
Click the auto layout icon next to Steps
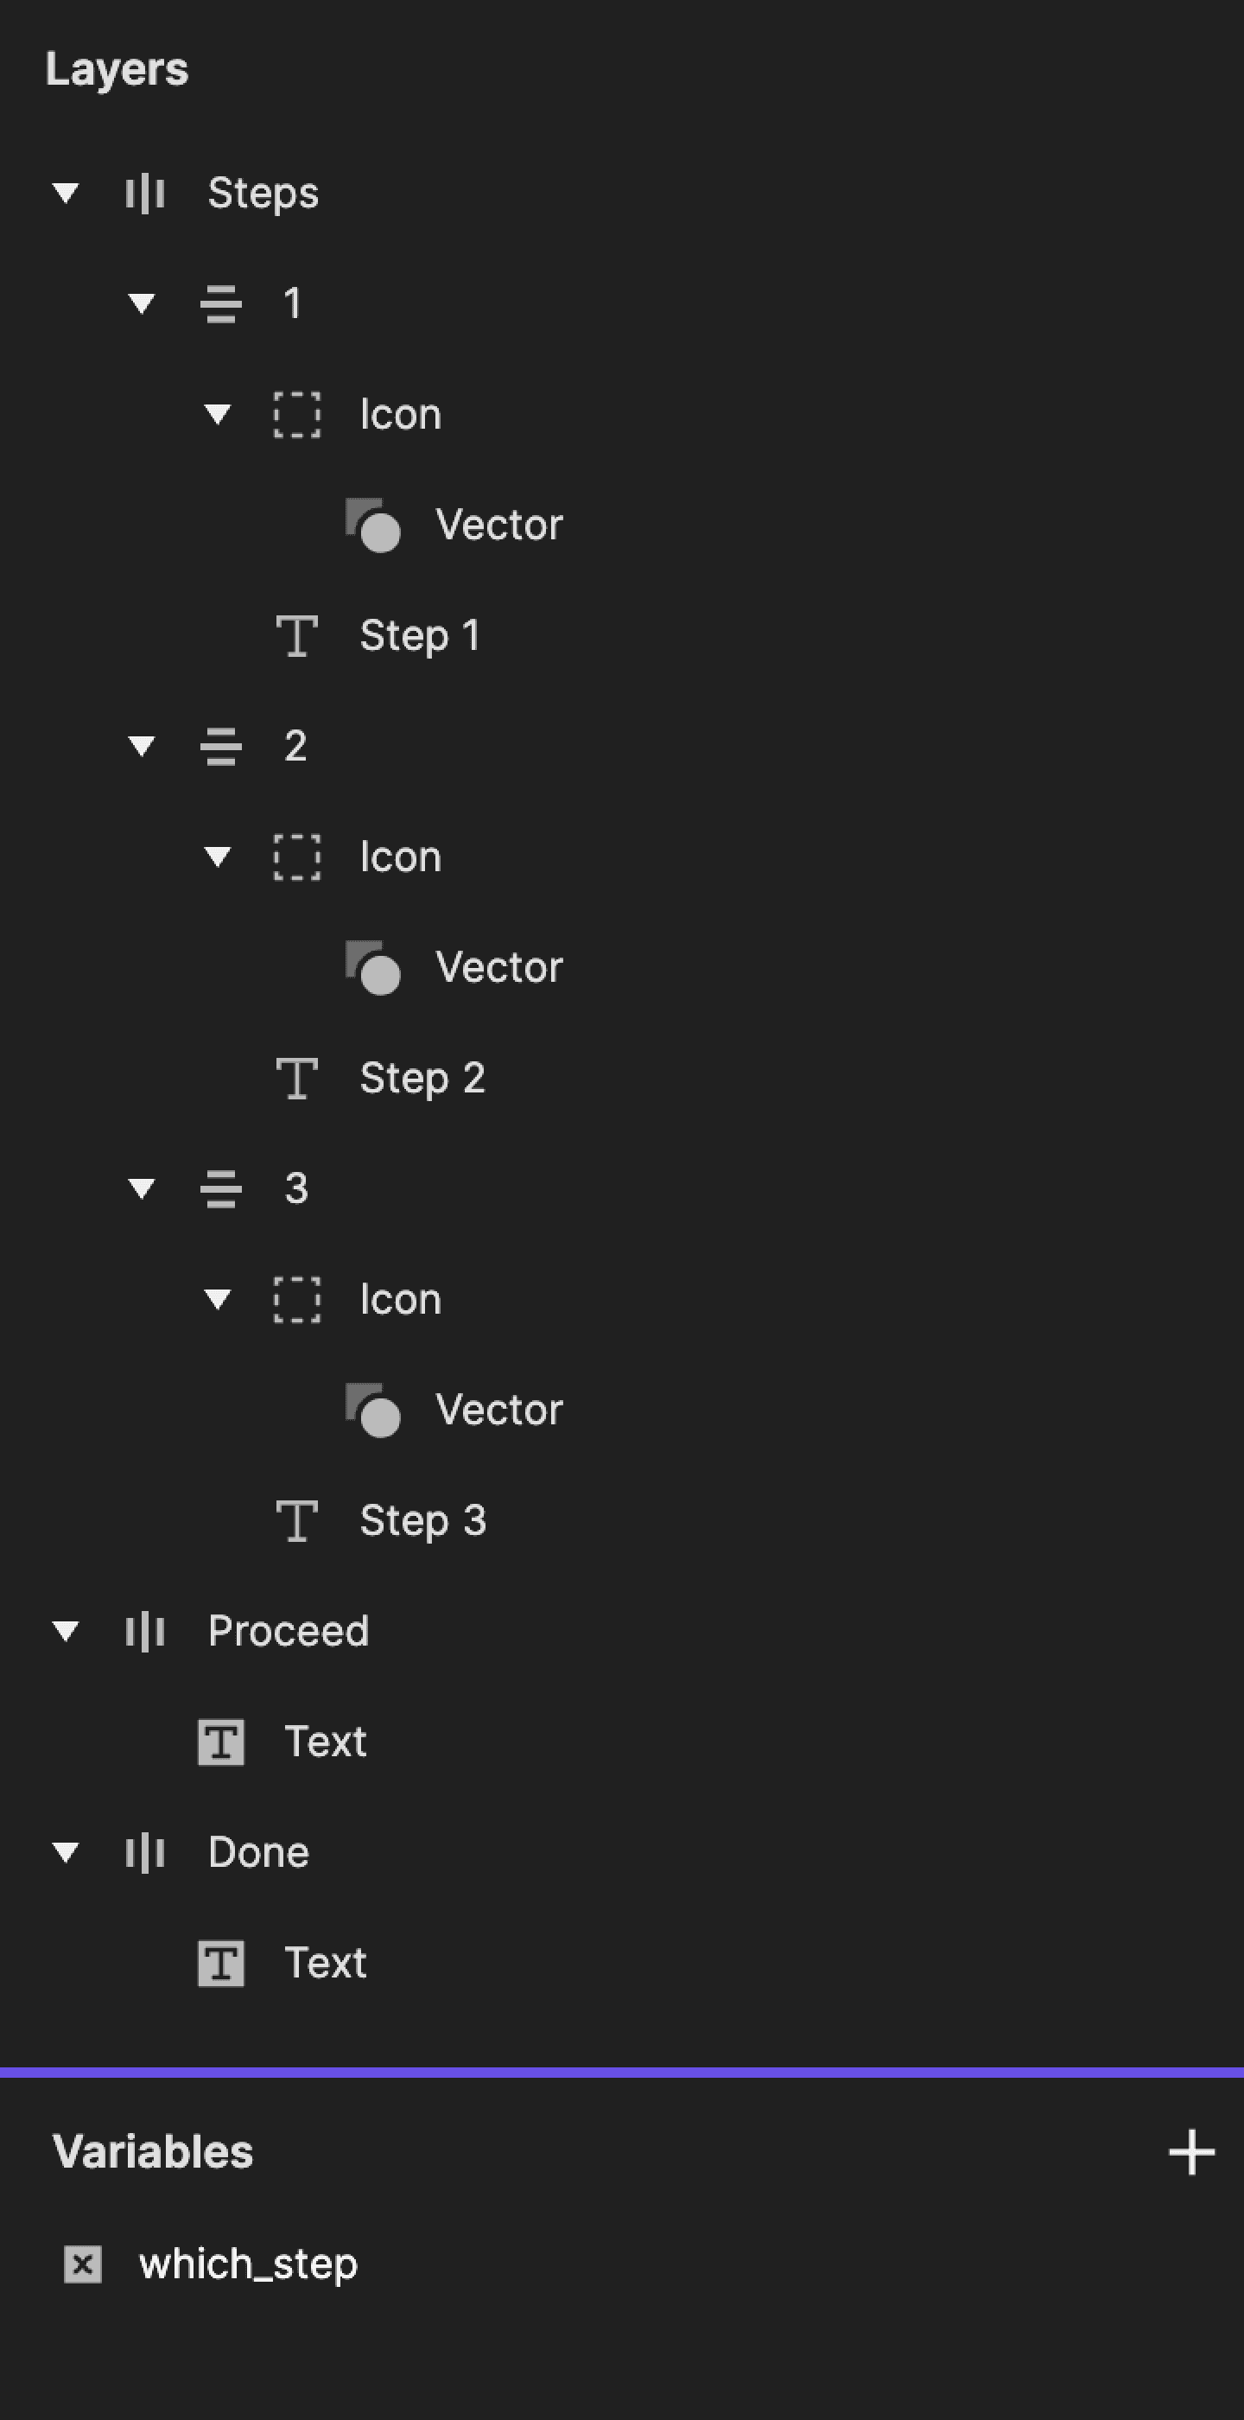pyautogui.click(x=143, y=193)
